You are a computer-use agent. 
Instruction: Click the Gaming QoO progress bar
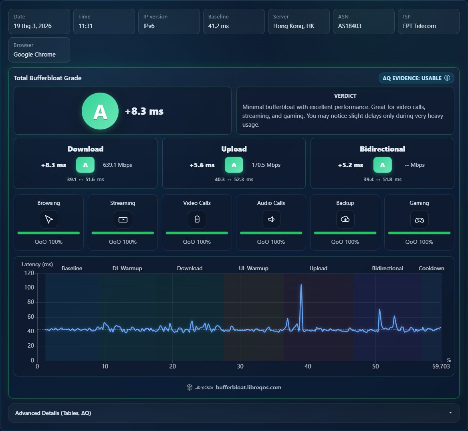419,233
